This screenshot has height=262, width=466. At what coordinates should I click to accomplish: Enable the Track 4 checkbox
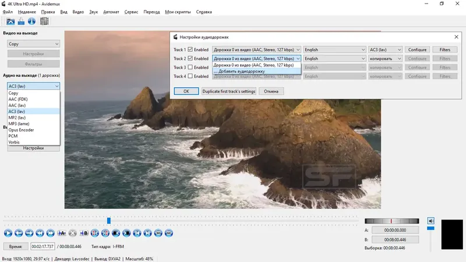click(190, 76)
